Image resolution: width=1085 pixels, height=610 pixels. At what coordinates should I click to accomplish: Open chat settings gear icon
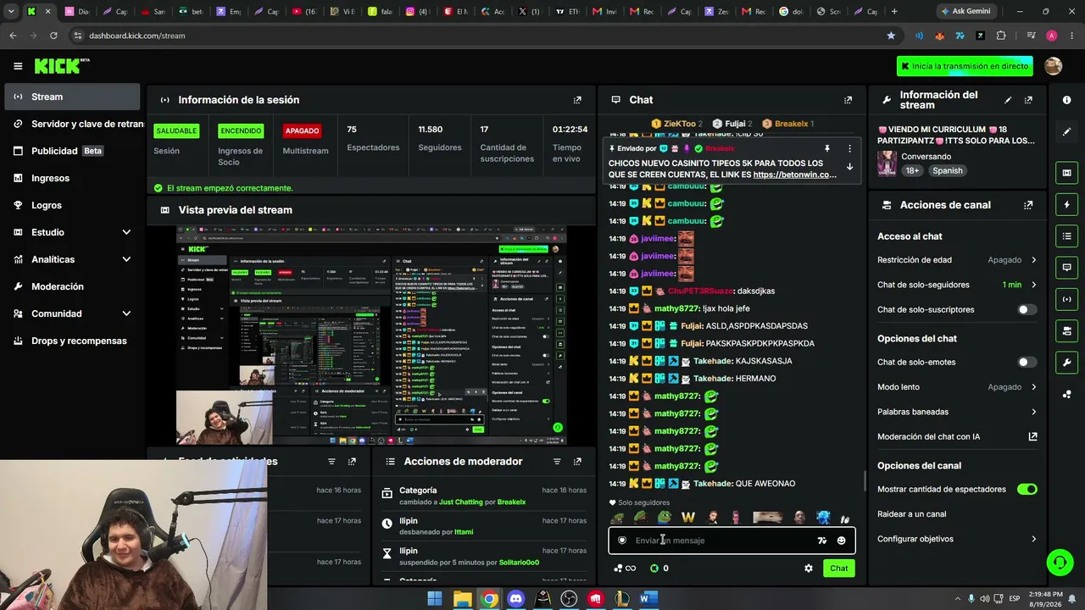pyautogui.click(x=808, y=568)
